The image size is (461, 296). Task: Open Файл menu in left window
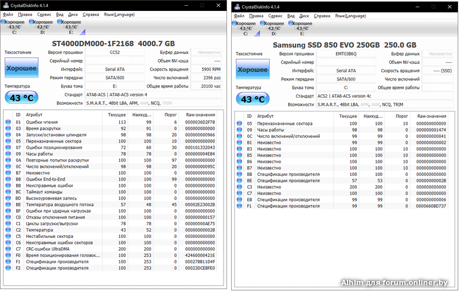[x=8, y=14]
